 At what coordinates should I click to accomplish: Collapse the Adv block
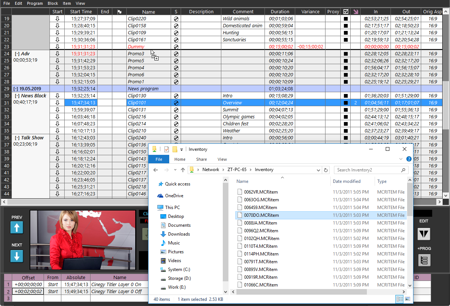[17, 54]
